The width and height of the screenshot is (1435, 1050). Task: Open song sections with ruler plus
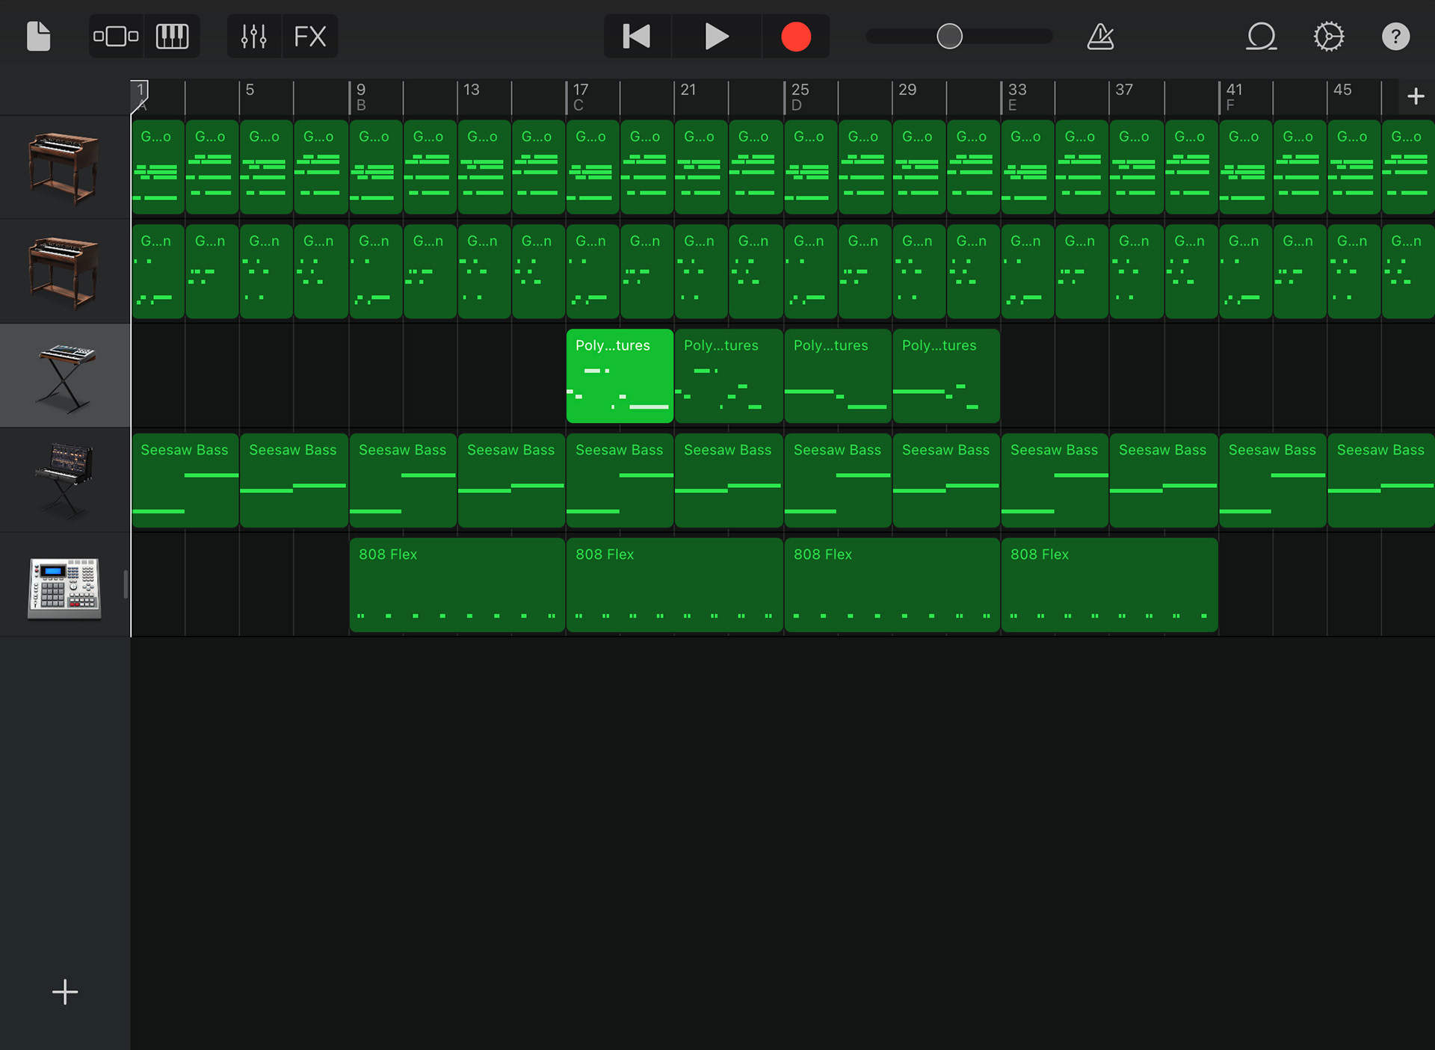(x=1415, y=96)
